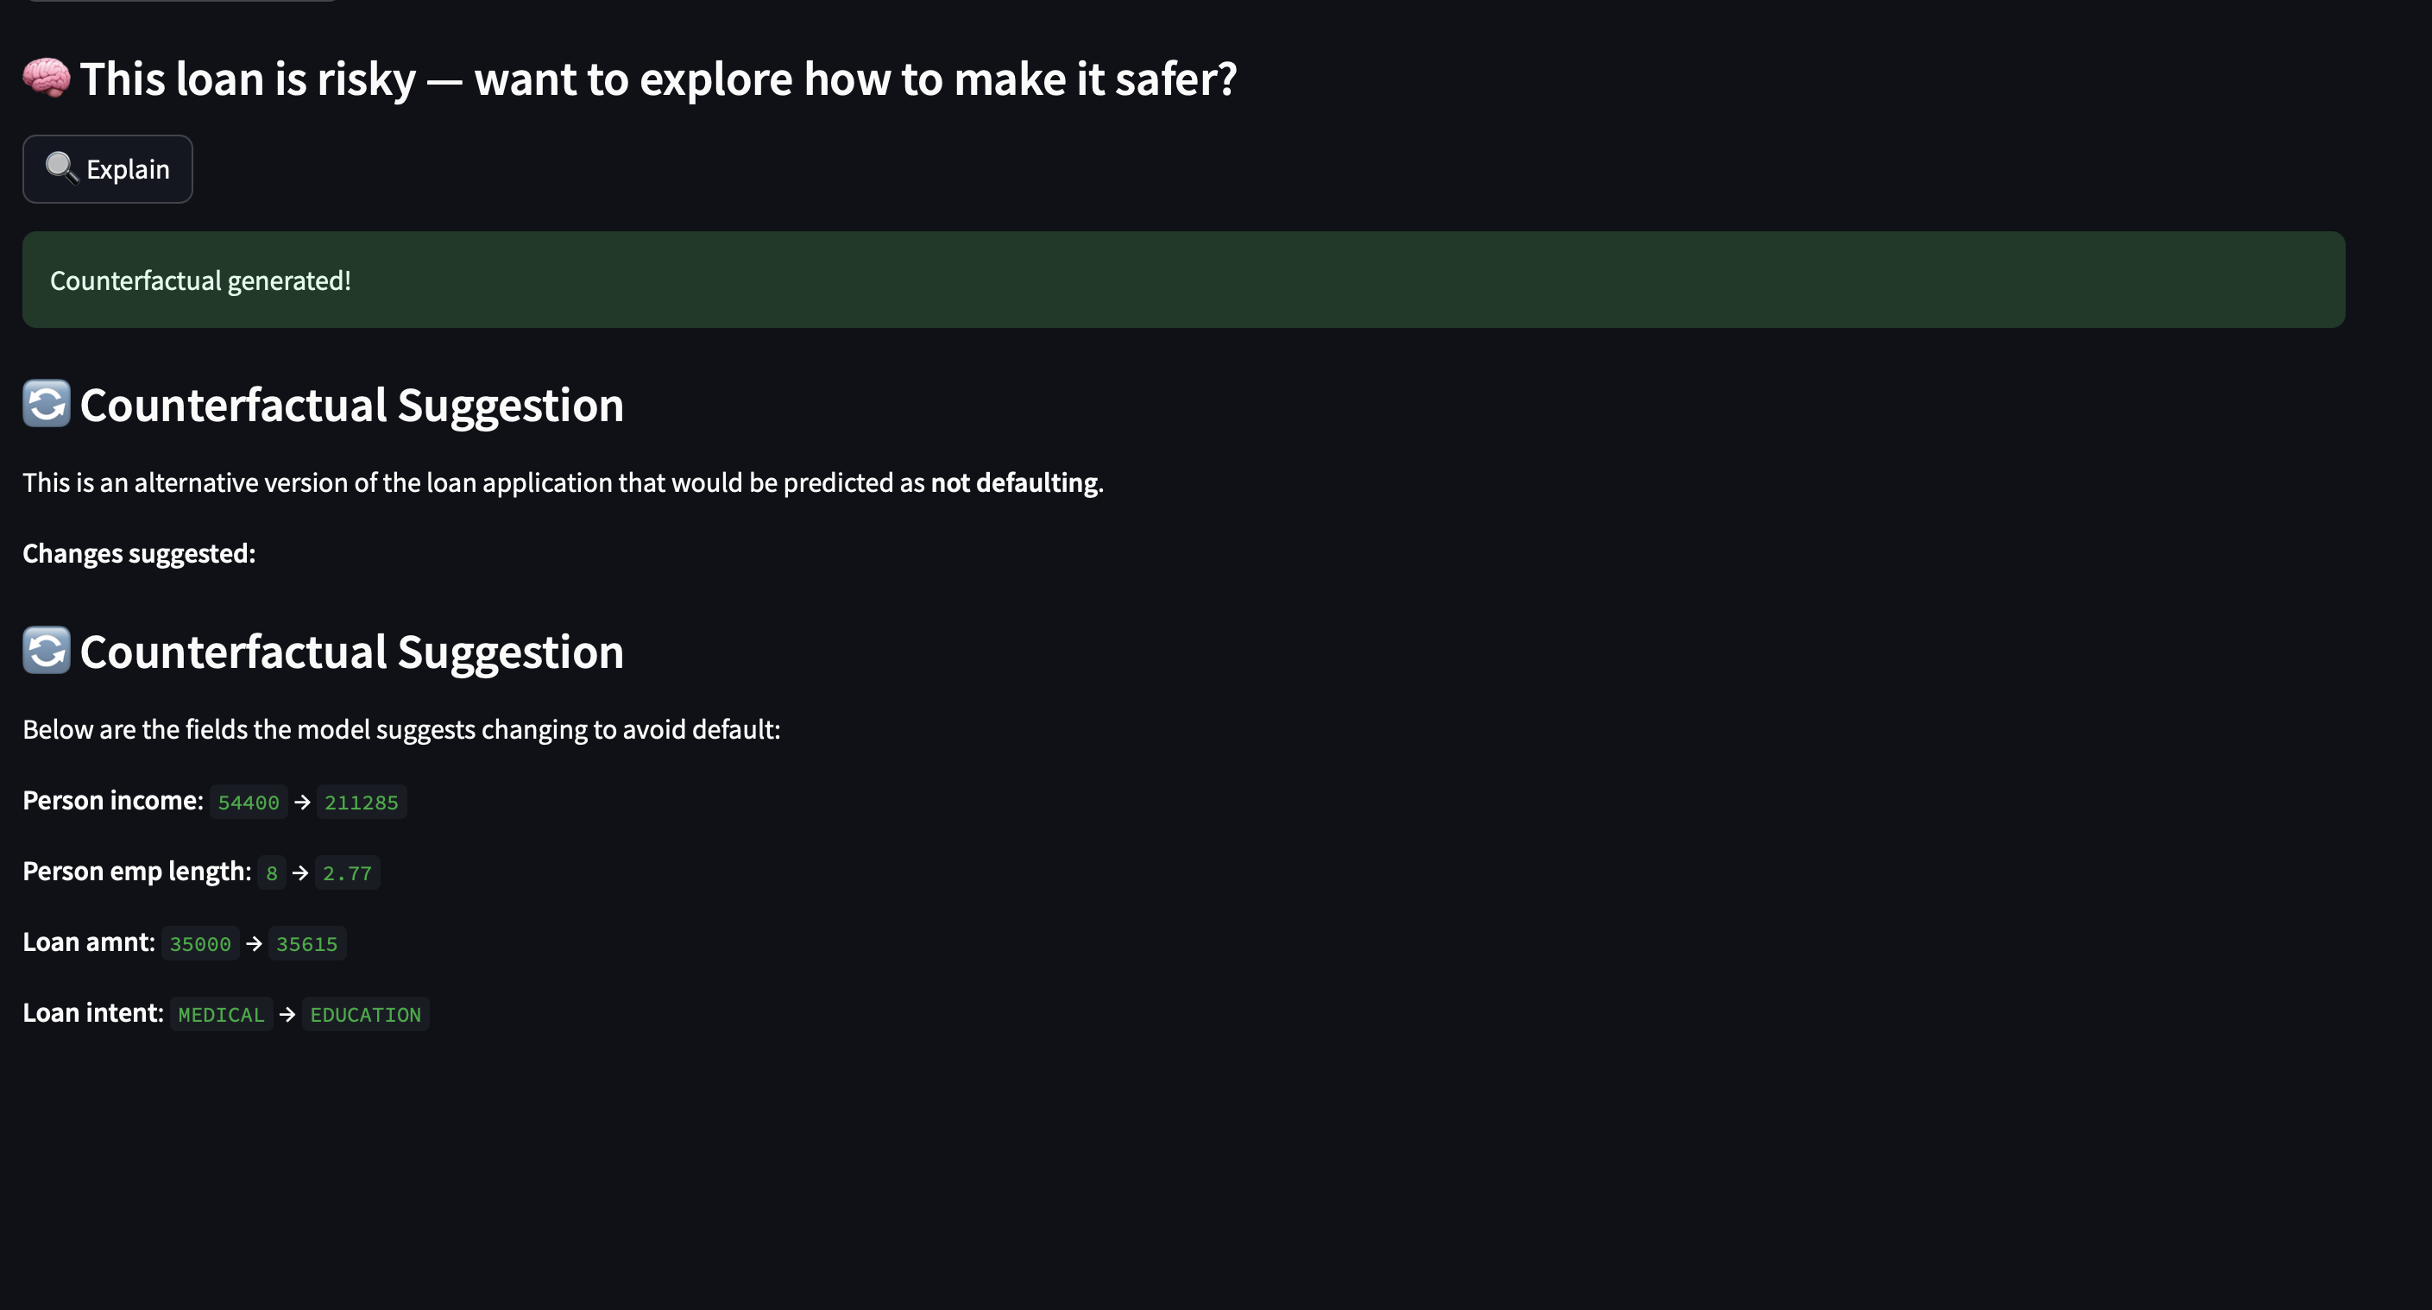
Task: Click the suggested employment length 2.77
Action: click(x=348, y=873)
